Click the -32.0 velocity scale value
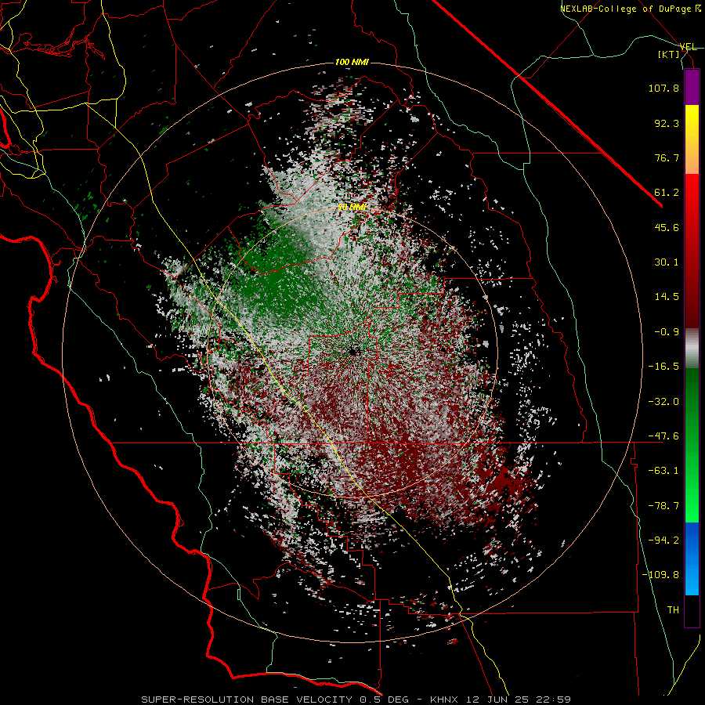This screenshot has height=705, width=705. tap(663, 402)
